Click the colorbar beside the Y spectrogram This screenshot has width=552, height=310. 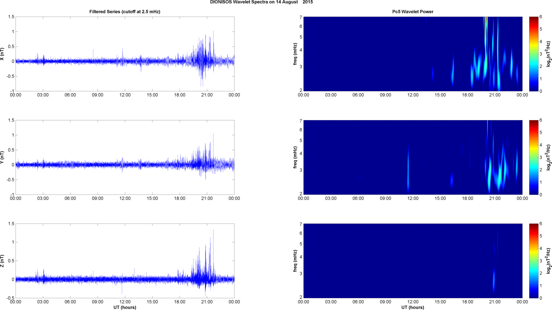[x=533, y=158]
